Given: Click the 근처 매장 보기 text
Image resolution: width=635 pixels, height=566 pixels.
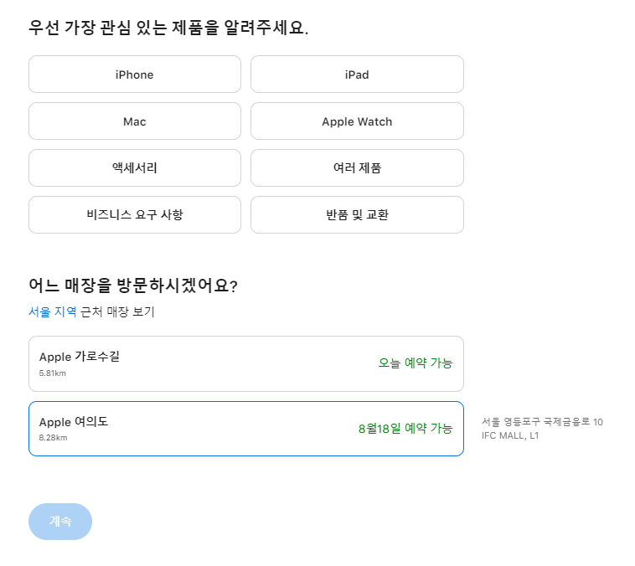Looking at the screenshot, I should click(117, 311).
